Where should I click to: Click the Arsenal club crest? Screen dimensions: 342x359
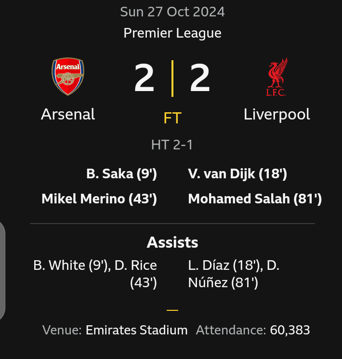(x=68, y=76)
